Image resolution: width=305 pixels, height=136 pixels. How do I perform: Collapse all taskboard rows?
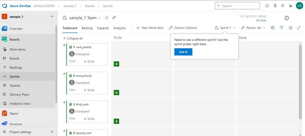tap(72, 38)
